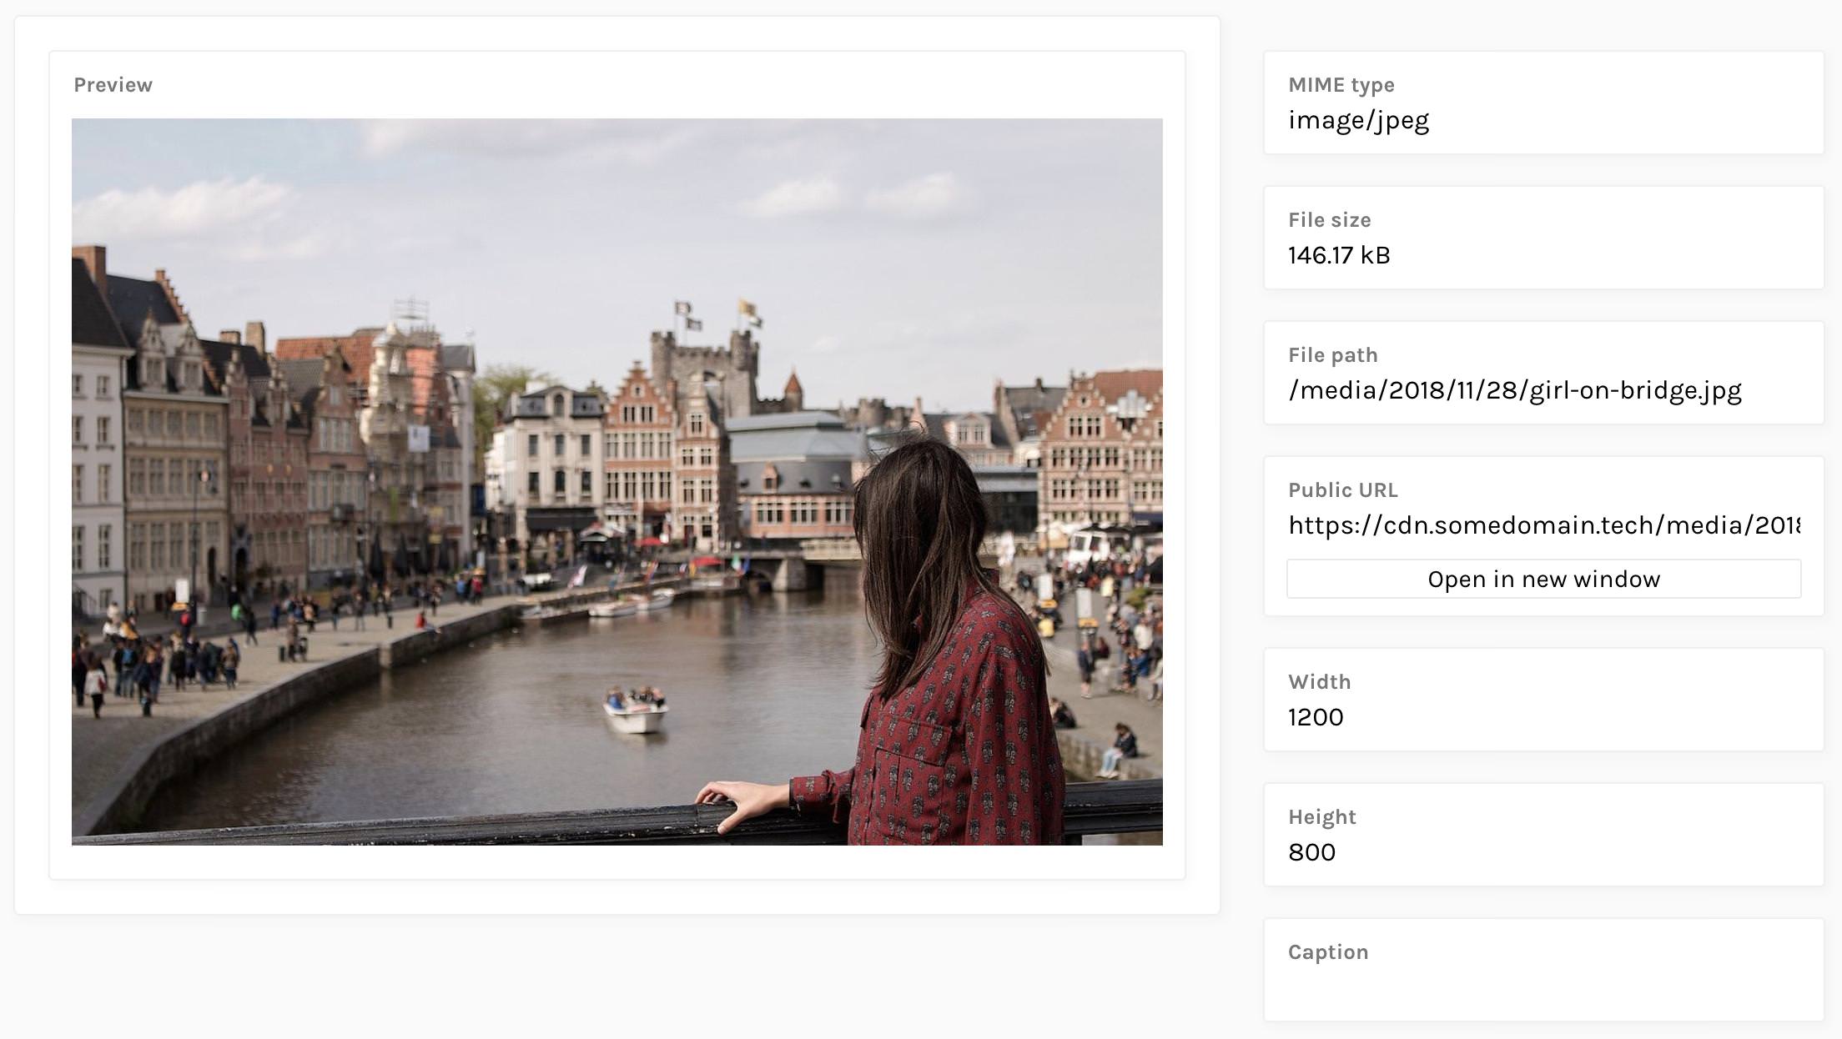The height and width of the screenshot is (1039, 1842).
Task: Click the File path label
Action: point(1332,355)
